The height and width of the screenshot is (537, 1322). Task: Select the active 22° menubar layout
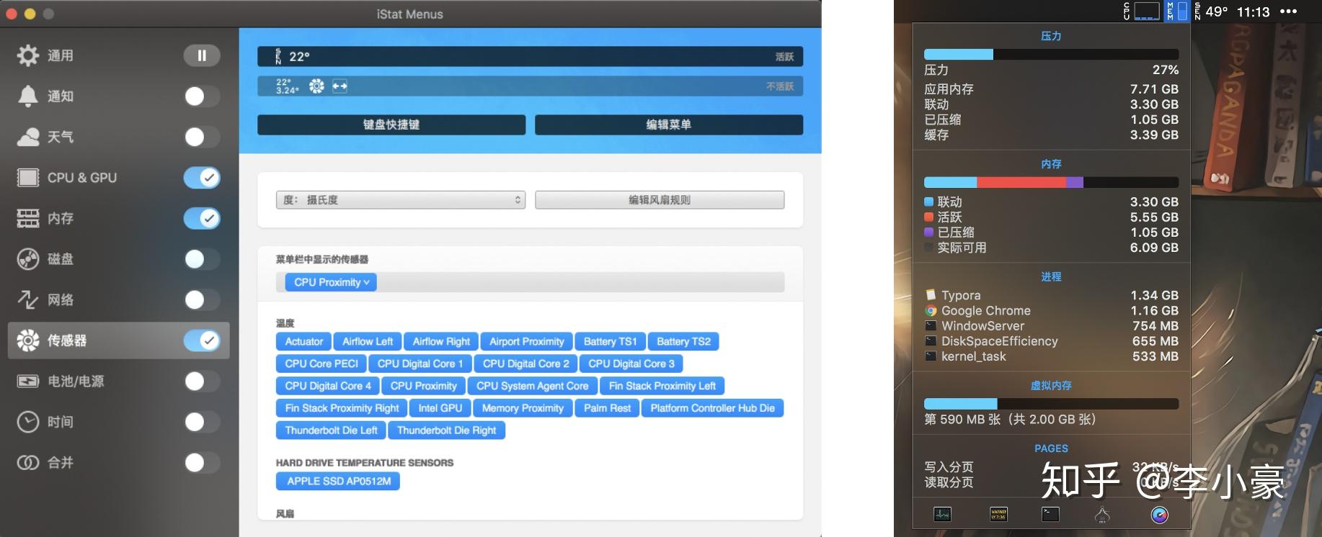(x=530, y=56)
